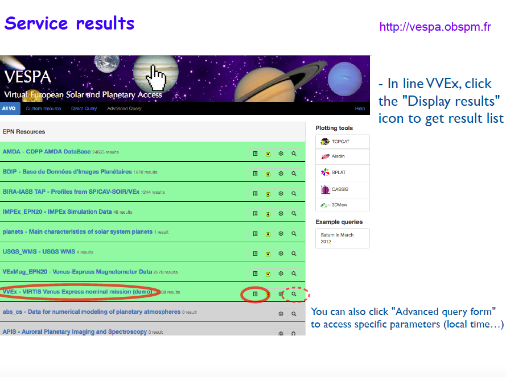Launch CASSIS plotting tool

(x=343, y=189)
